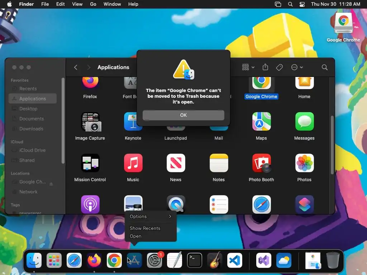Open Control Center in menu bar
Screen dimensions: 367x275
tap(302, 4)
